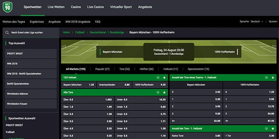Open the Ergebnisse link

[x=37, y=22]
